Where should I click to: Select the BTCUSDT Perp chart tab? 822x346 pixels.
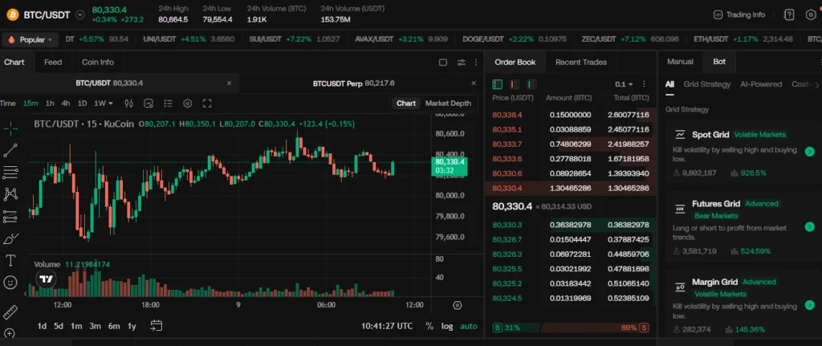(x=353, y=83)
